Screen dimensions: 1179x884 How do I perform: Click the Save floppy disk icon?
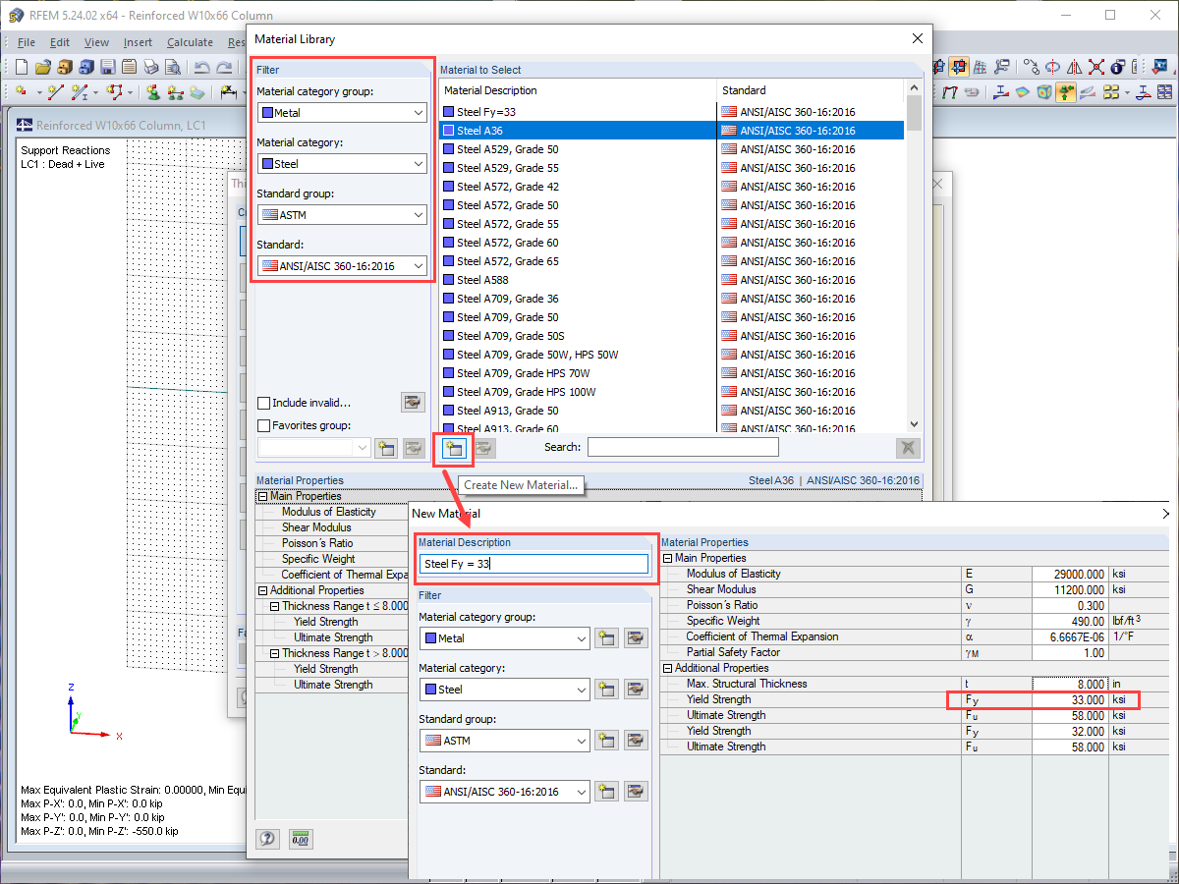point(107,67)
